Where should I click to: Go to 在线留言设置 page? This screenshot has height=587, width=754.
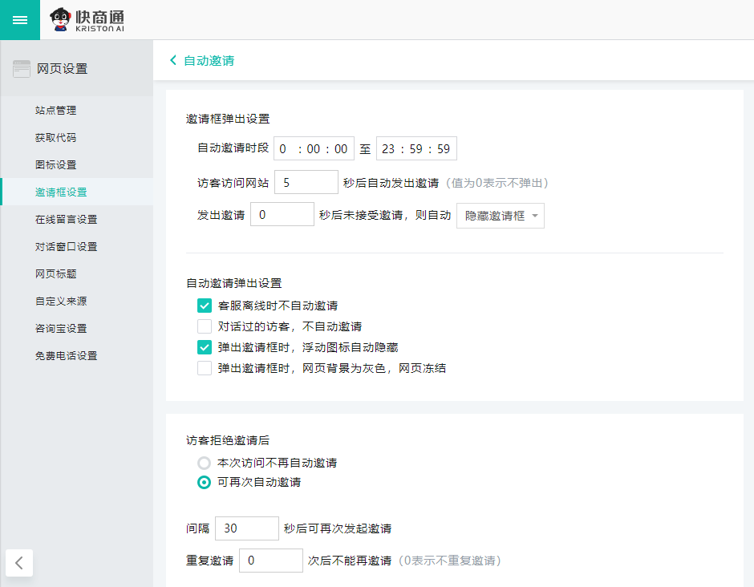point(66,220)
